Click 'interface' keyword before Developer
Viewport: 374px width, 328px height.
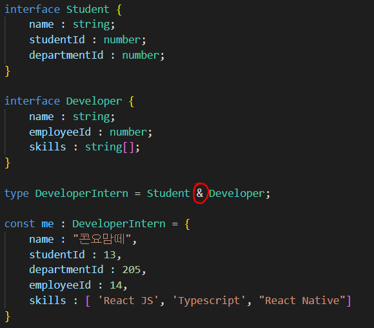(32, 101)
